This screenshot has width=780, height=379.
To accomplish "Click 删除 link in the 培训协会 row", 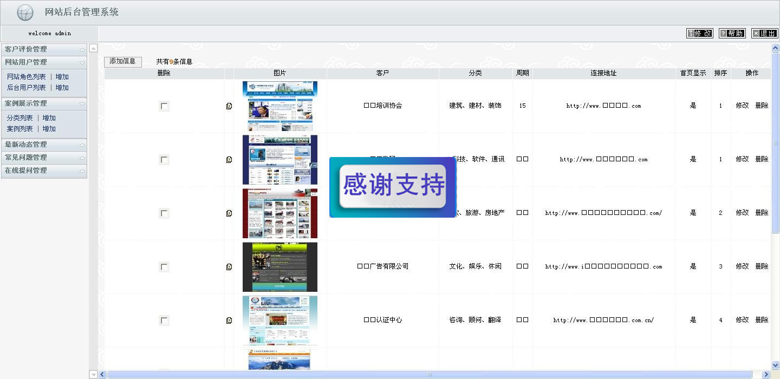I will (762, 106).
